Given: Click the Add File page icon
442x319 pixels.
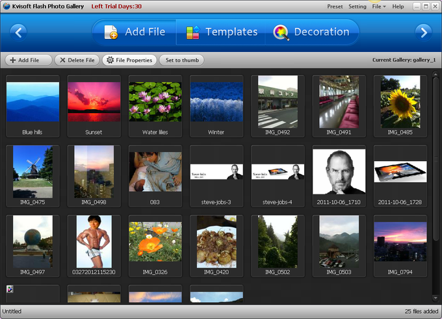Looking at the screenshot, I should (x=110, y=32).
